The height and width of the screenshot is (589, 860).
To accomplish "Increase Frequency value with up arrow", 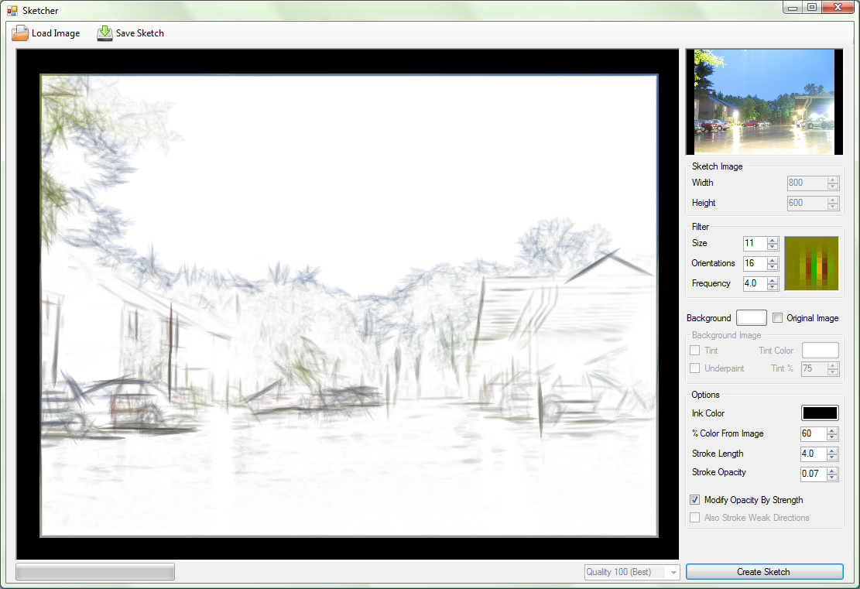I will pos(772,280).
